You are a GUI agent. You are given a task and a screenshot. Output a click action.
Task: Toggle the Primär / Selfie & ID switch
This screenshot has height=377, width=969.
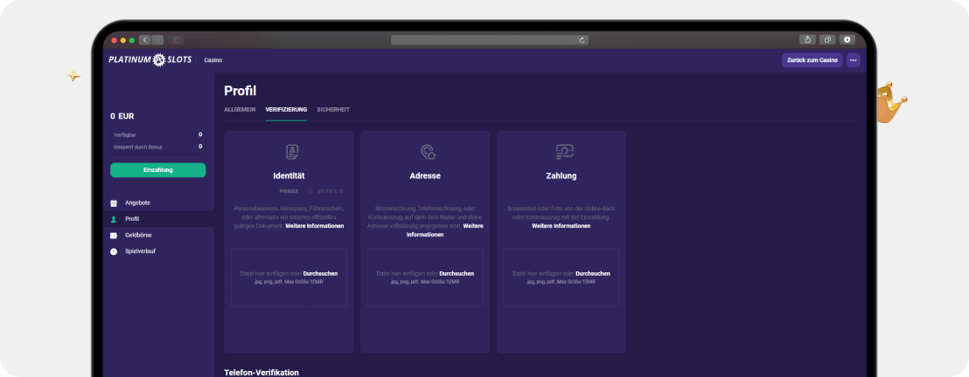[310, 191]
